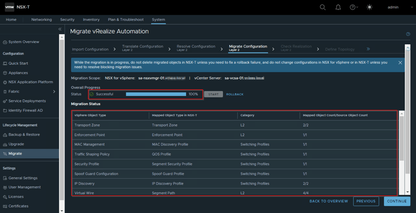The height and width of the screenshot is (213, 416).
Task: Toggle the light/dark theme sun icon
Action: [x=370, y=7]
